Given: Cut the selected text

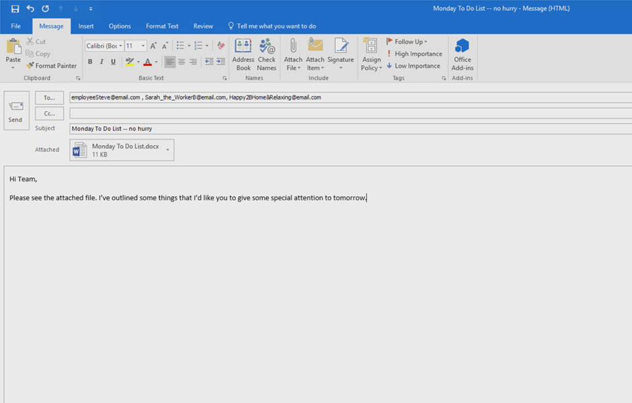Looking at the screenshot, I should [36, 42].
